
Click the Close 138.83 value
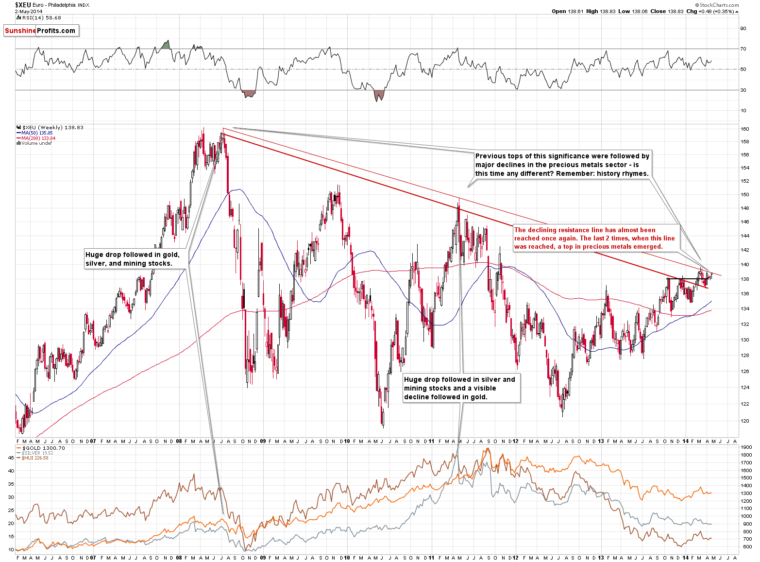[667, 11]
